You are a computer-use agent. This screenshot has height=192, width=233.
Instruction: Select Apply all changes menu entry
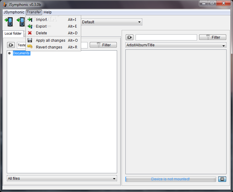[x=53, y=40]
